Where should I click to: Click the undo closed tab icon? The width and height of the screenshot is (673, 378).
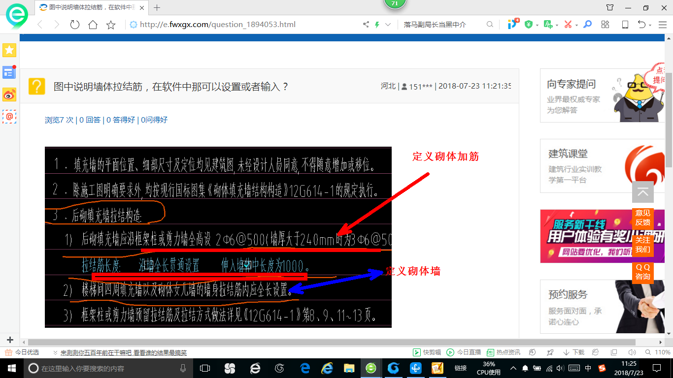[641, 25]
